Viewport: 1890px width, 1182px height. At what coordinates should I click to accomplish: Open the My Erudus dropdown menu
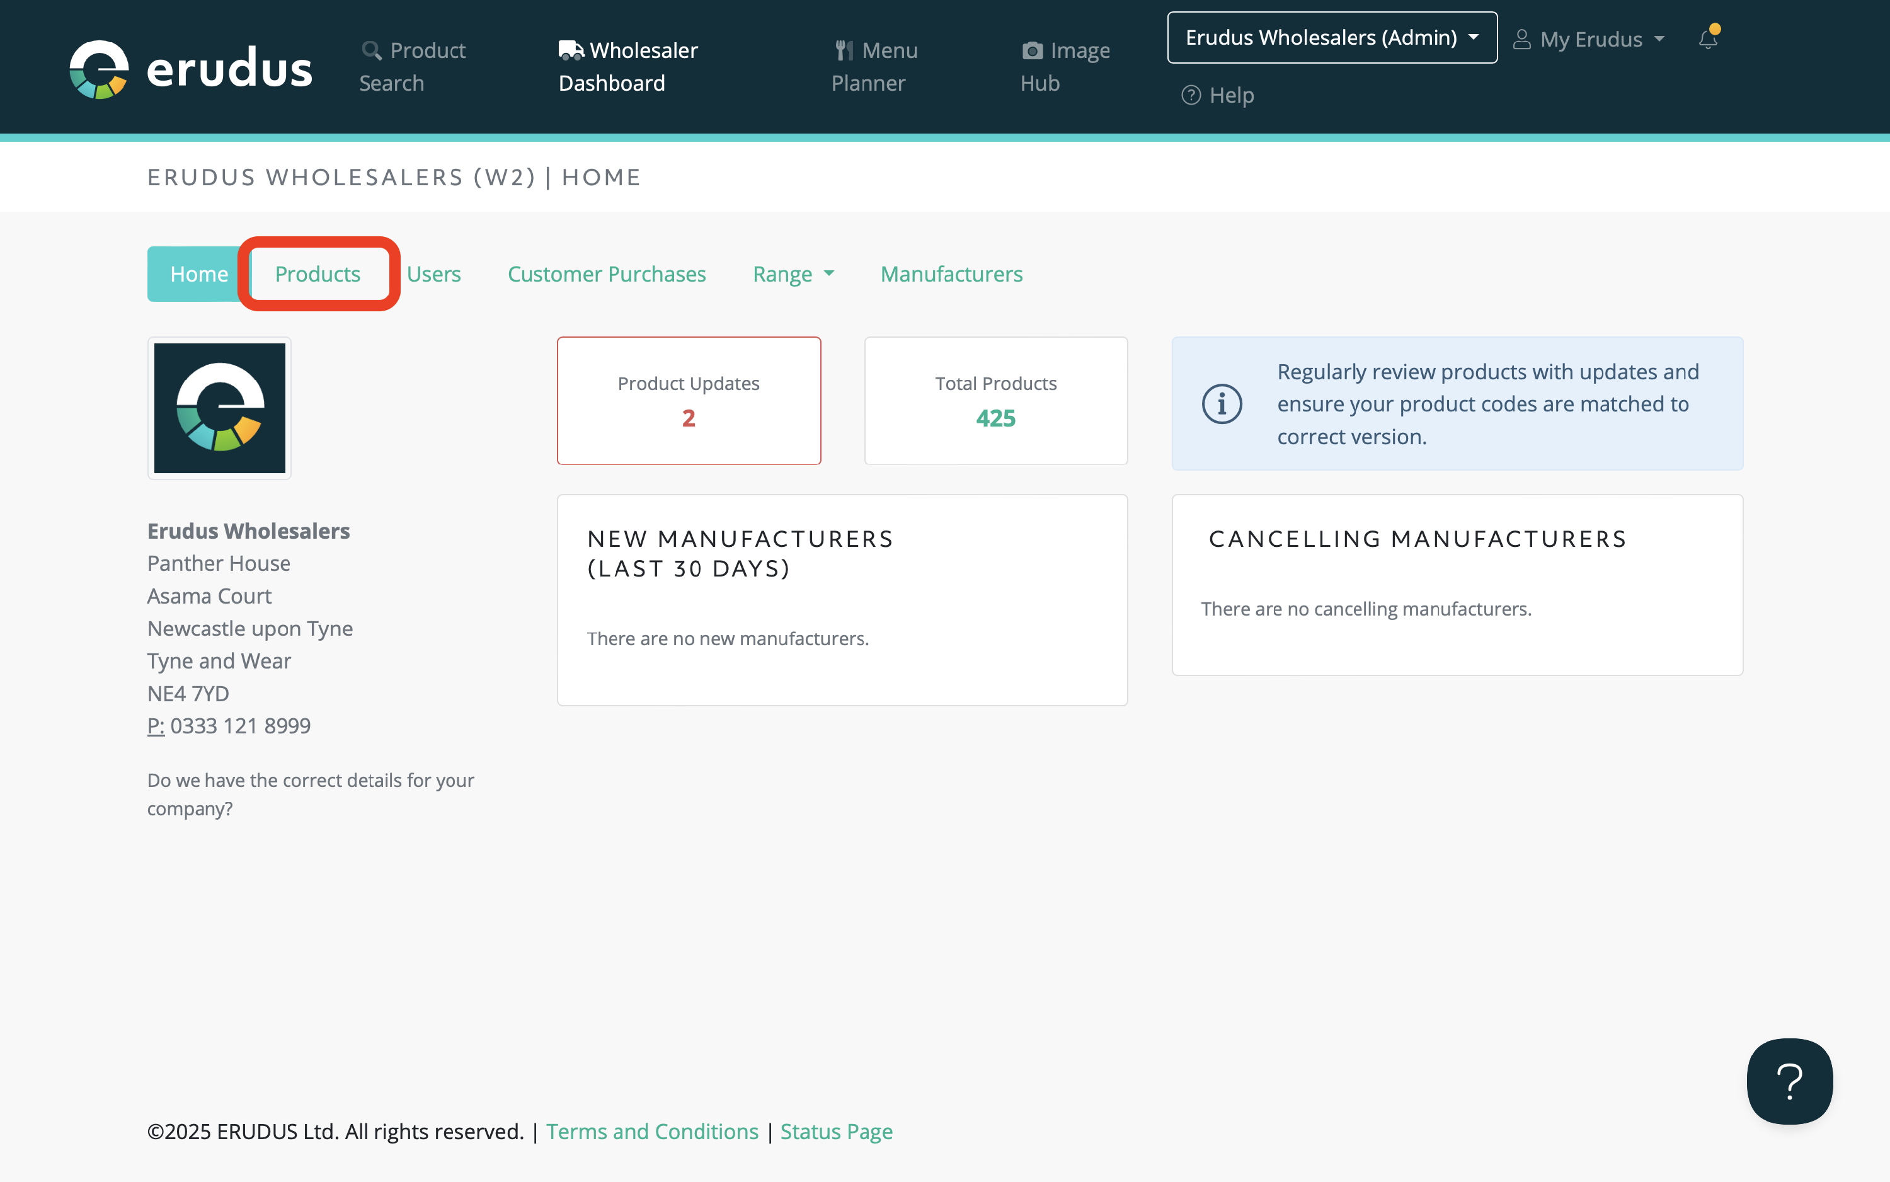(x=1590, y=39)
